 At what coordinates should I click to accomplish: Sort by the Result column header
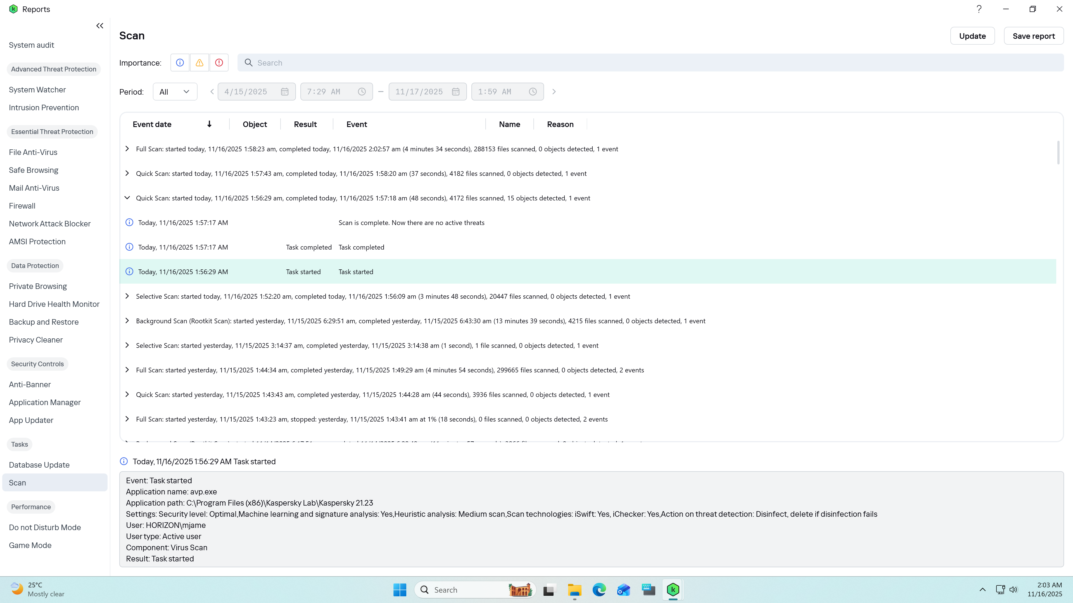305,124
